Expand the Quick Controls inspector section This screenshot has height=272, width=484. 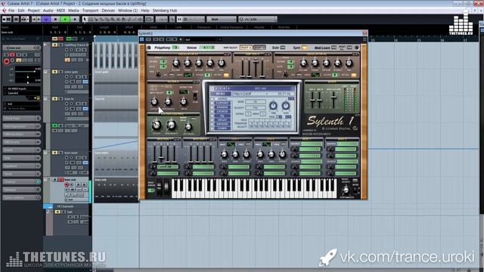(21, 197)
